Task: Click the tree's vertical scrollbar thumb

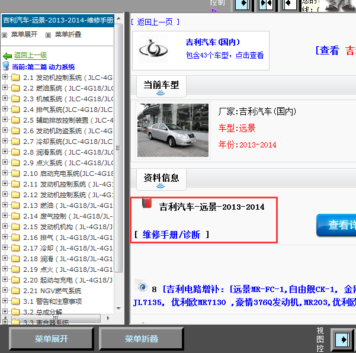Action: pyautogui.click(x=118, y=148)
